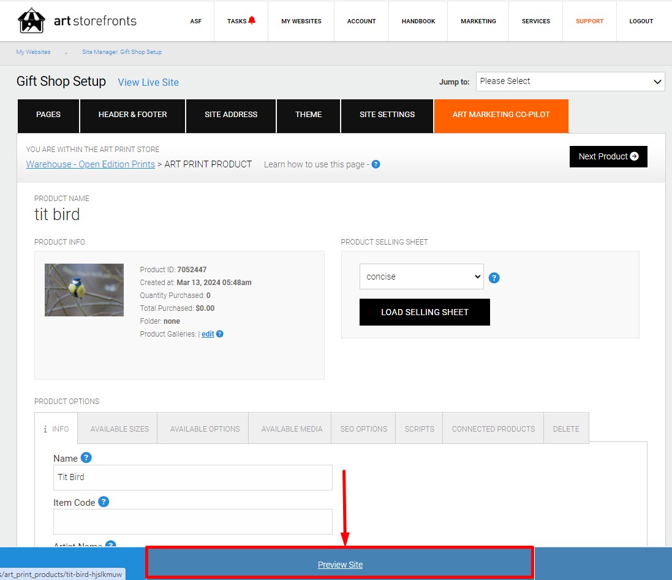Click the Name field help icon
The image size is (672, 580).
[86, 458]
